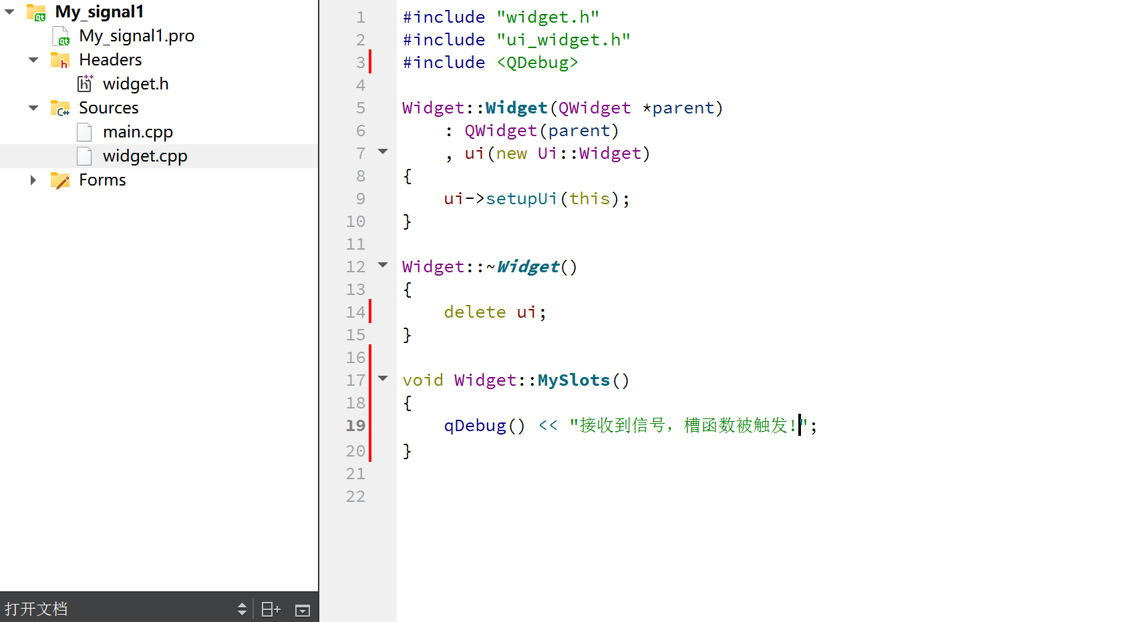Screen dimensions: 1135x622
Task: Click the qDebug() call on line 19
Action: click(484, 426)
